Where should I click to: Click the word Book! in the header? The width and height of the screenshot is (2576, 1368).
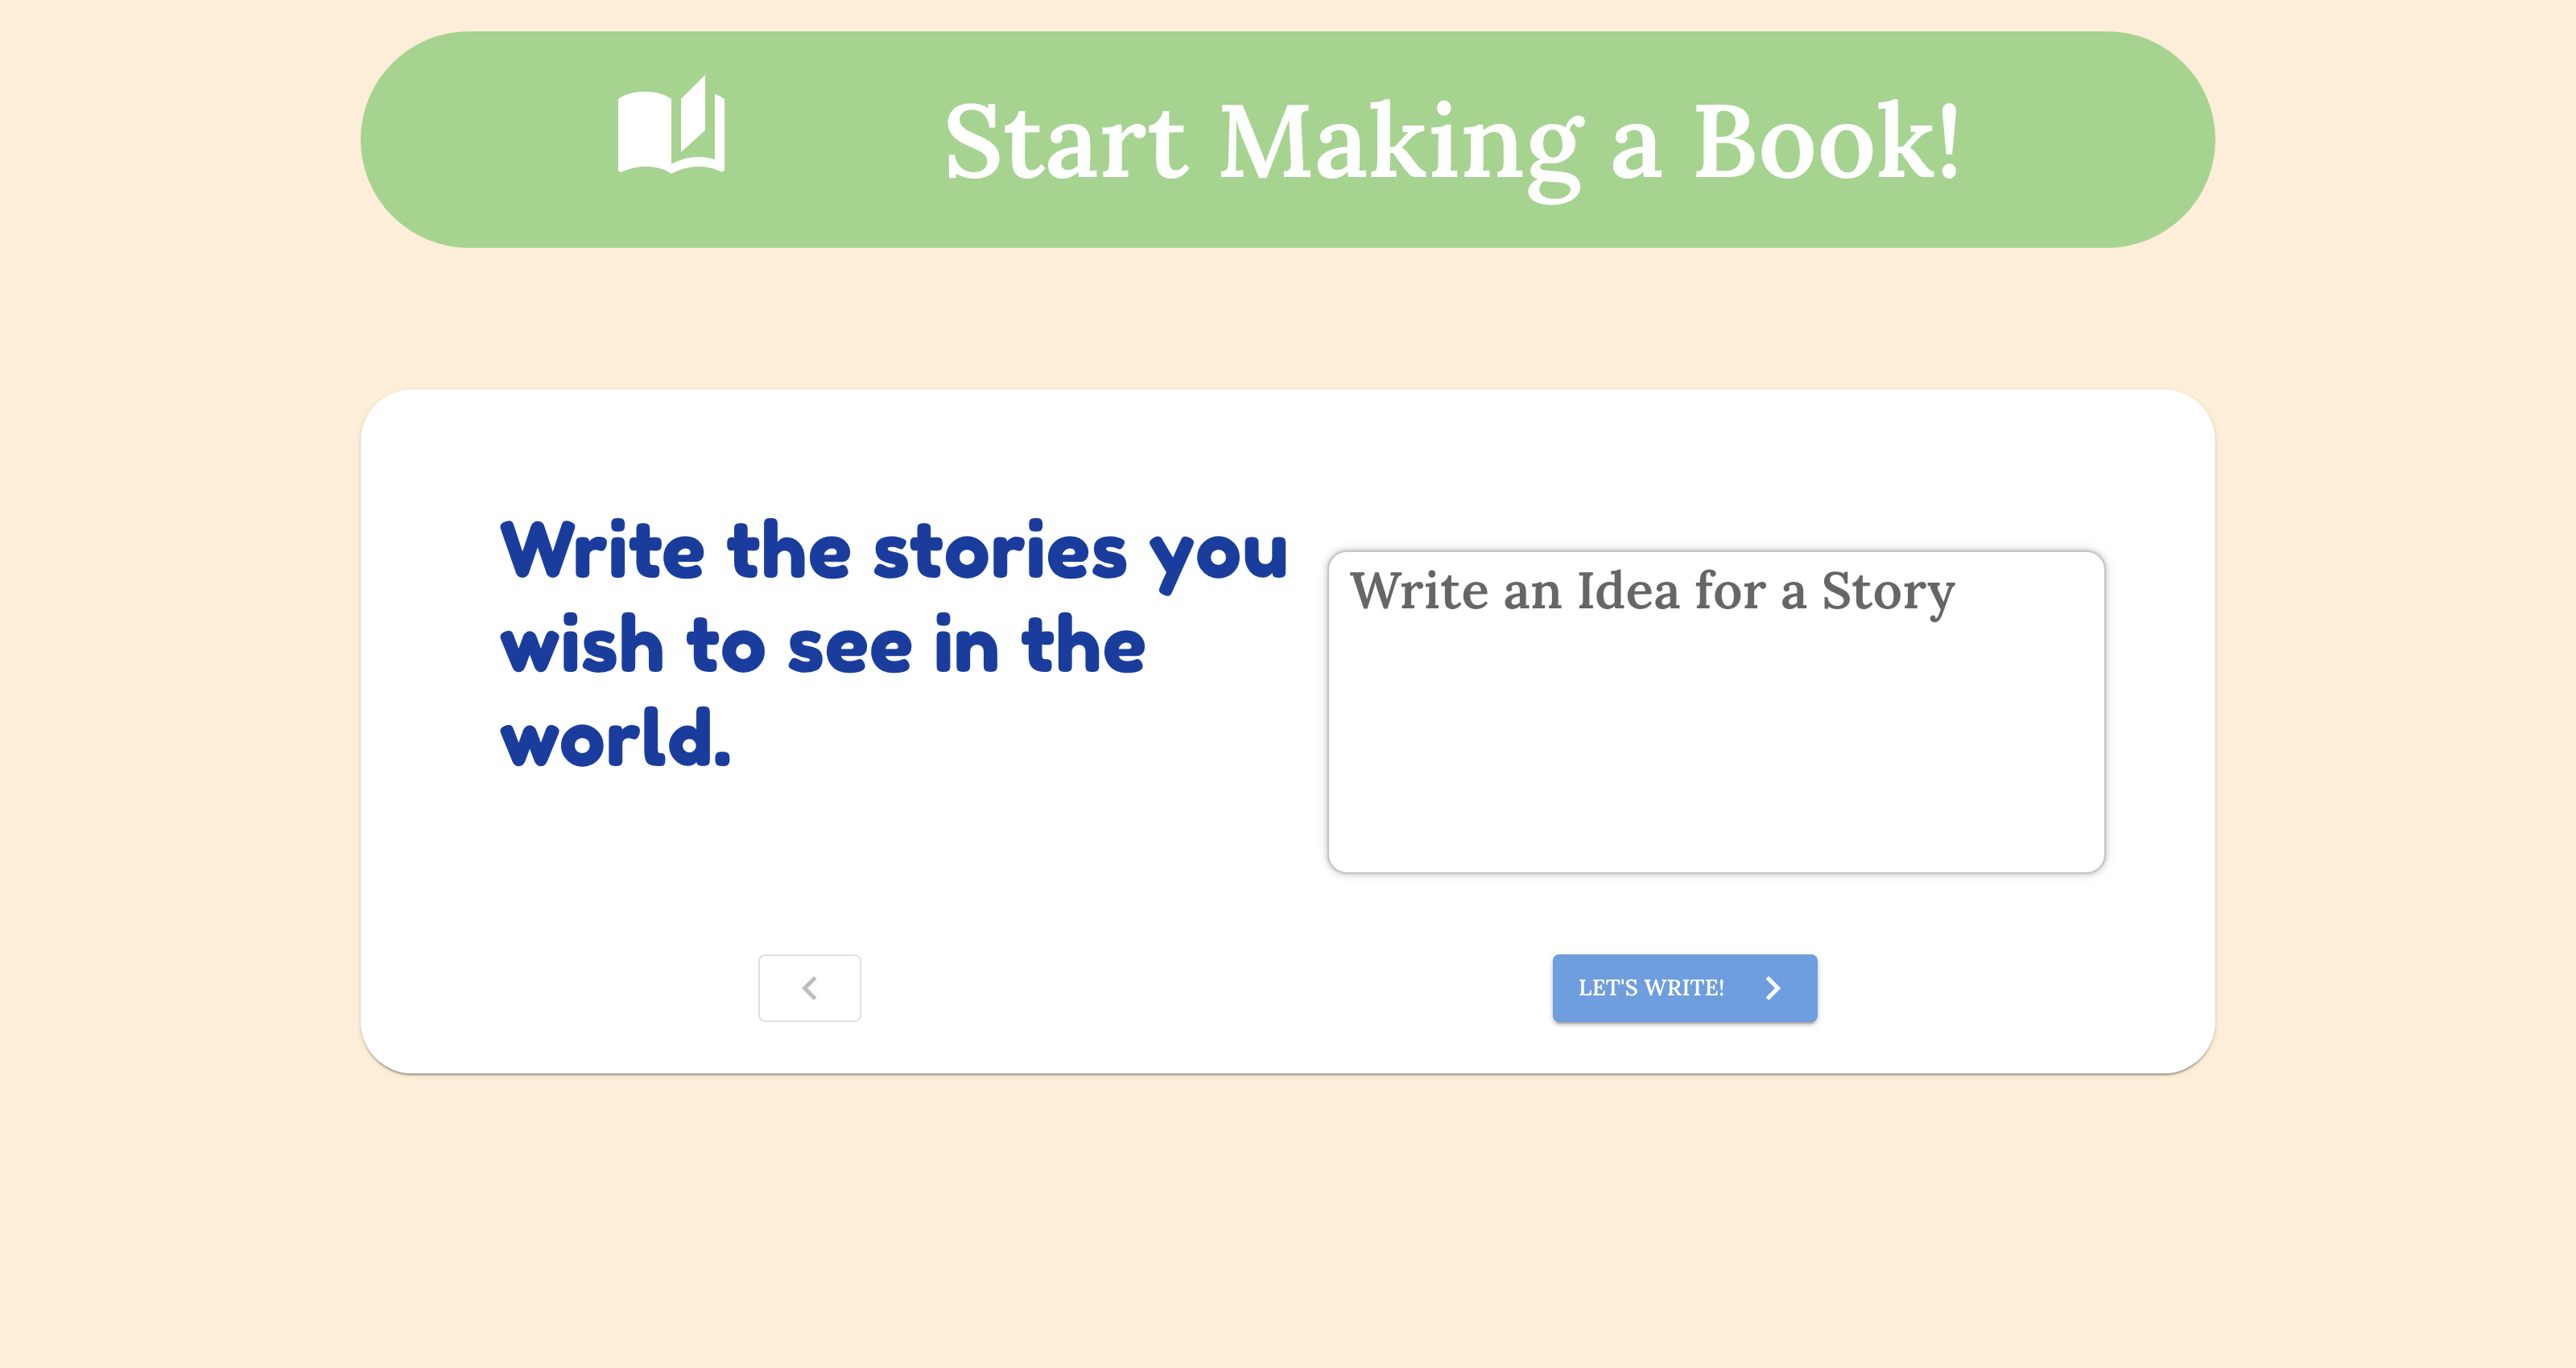1826,142
